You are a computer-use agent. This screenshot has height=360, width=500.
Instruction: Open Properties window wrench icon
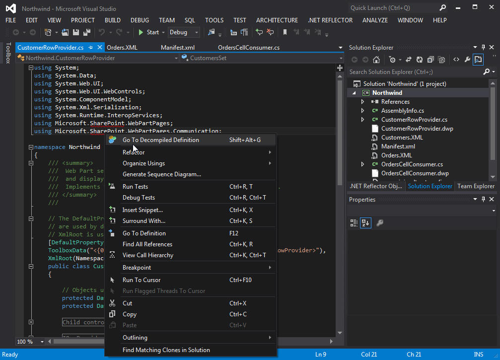467,59
